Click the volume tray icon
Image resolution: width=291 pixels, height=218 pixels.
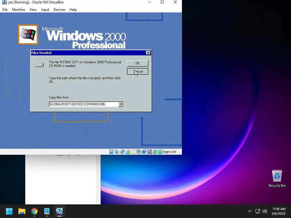pyautogui.click(x=265, y=211)
